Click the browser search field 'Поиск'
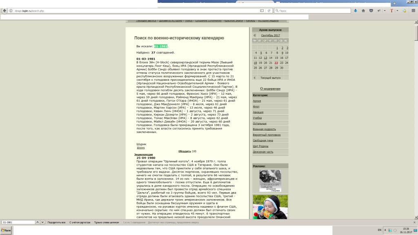Screen dimensions: 418x235 tap(312, 11)
